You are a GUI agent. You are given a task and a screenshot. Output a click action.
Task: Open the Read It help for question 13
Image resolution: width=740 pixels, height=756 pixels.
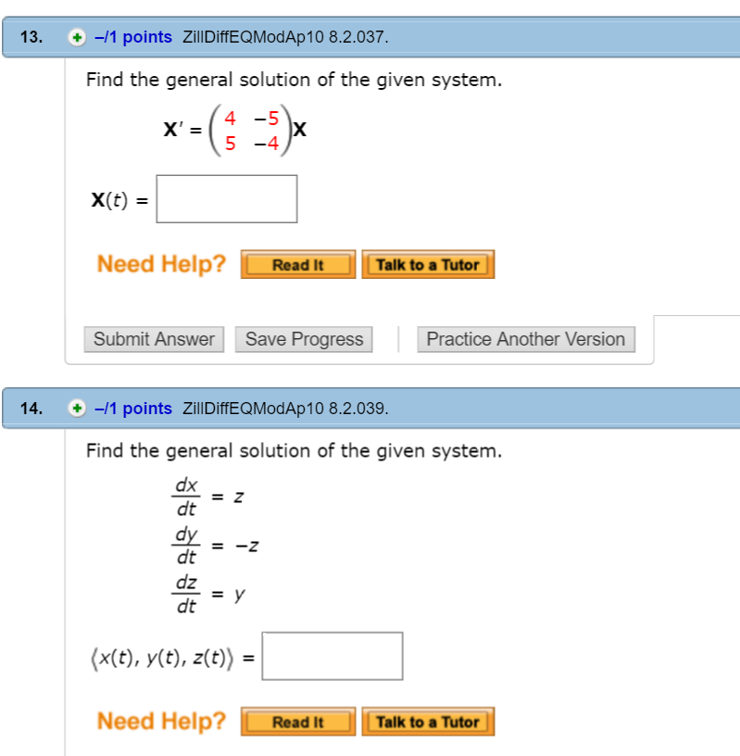297,264
